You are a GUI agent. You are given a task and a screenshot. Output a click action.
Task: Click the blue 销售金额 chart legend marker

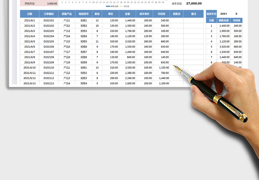click(108, 6)
